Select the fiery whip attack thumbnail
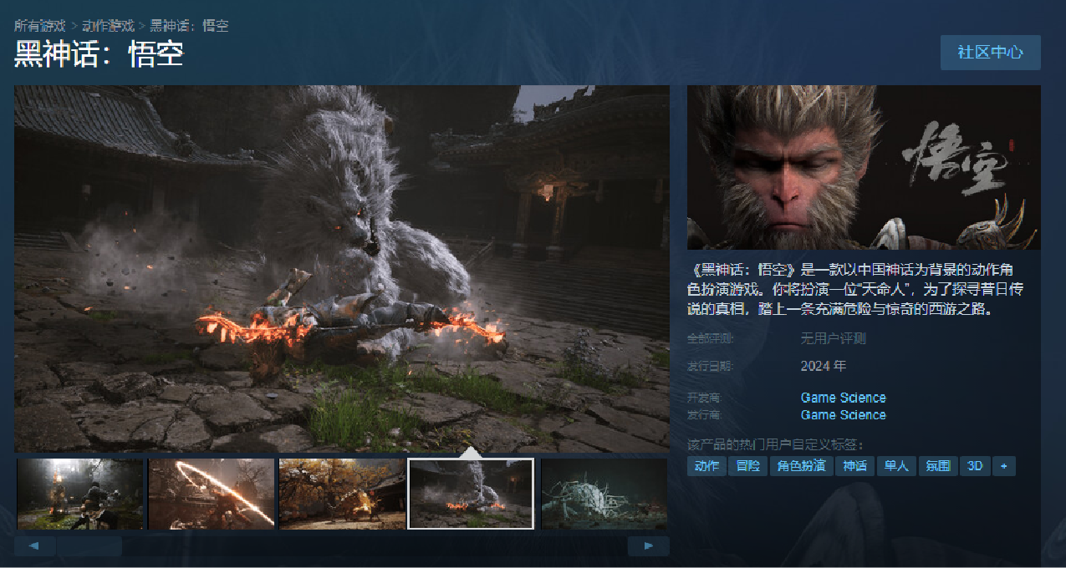 click(211, 493)
